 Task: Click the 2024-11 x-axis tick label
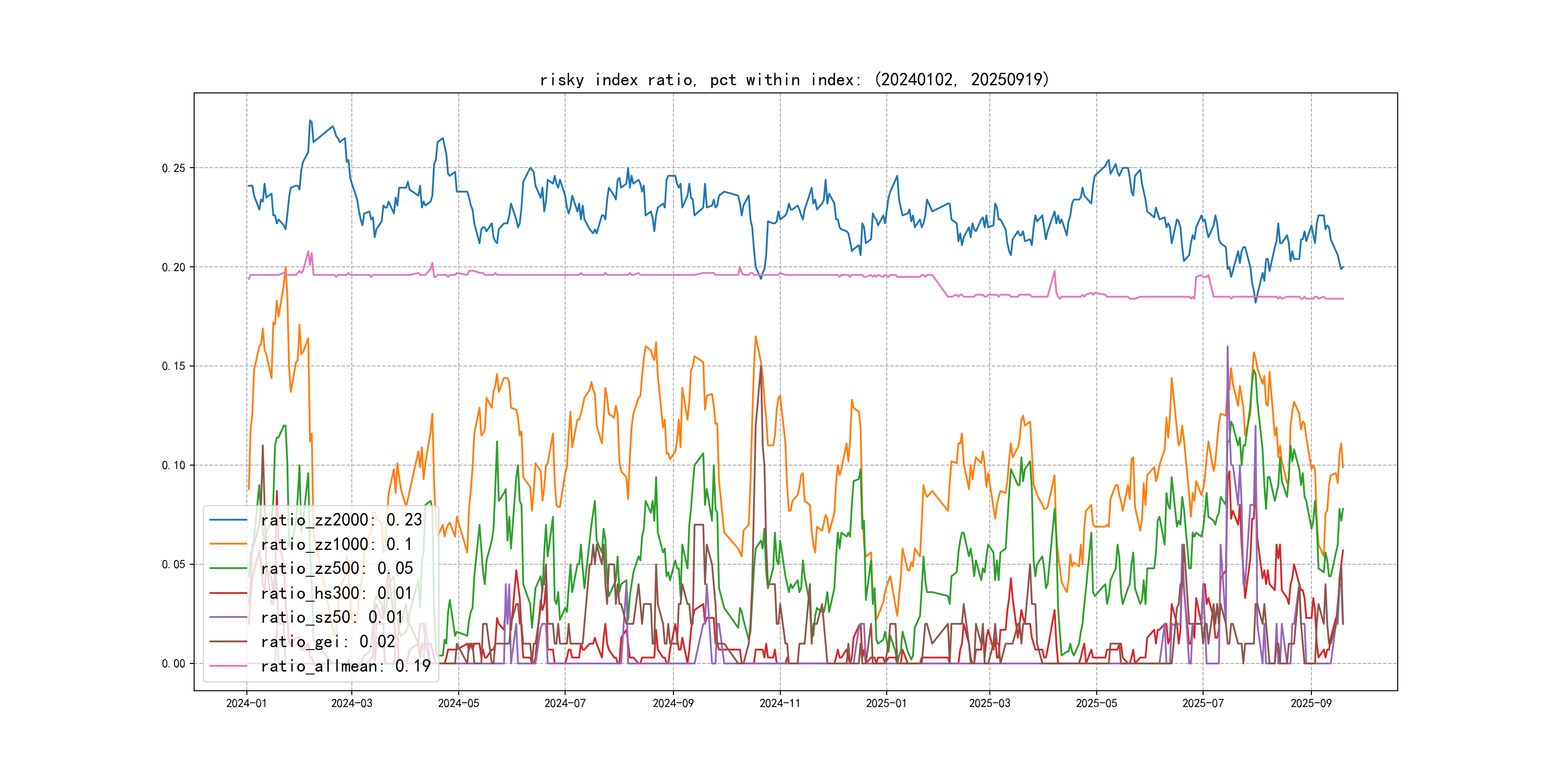pos(779,703)
